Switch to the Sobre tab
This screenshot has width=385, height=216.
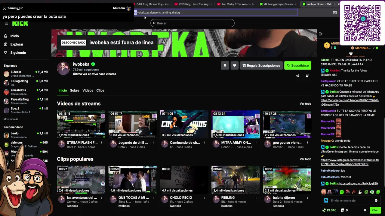click(x=75, y=90)
